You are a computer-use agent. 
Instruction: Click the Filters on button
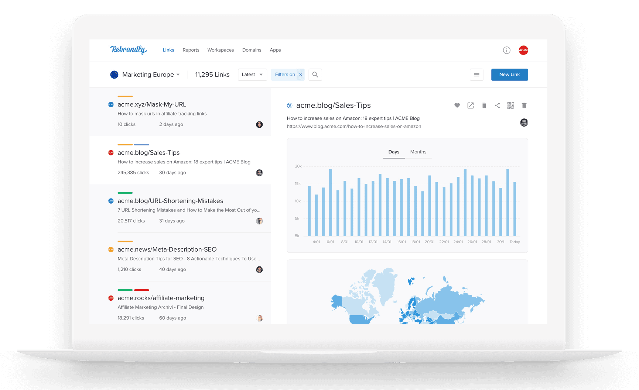285,75
